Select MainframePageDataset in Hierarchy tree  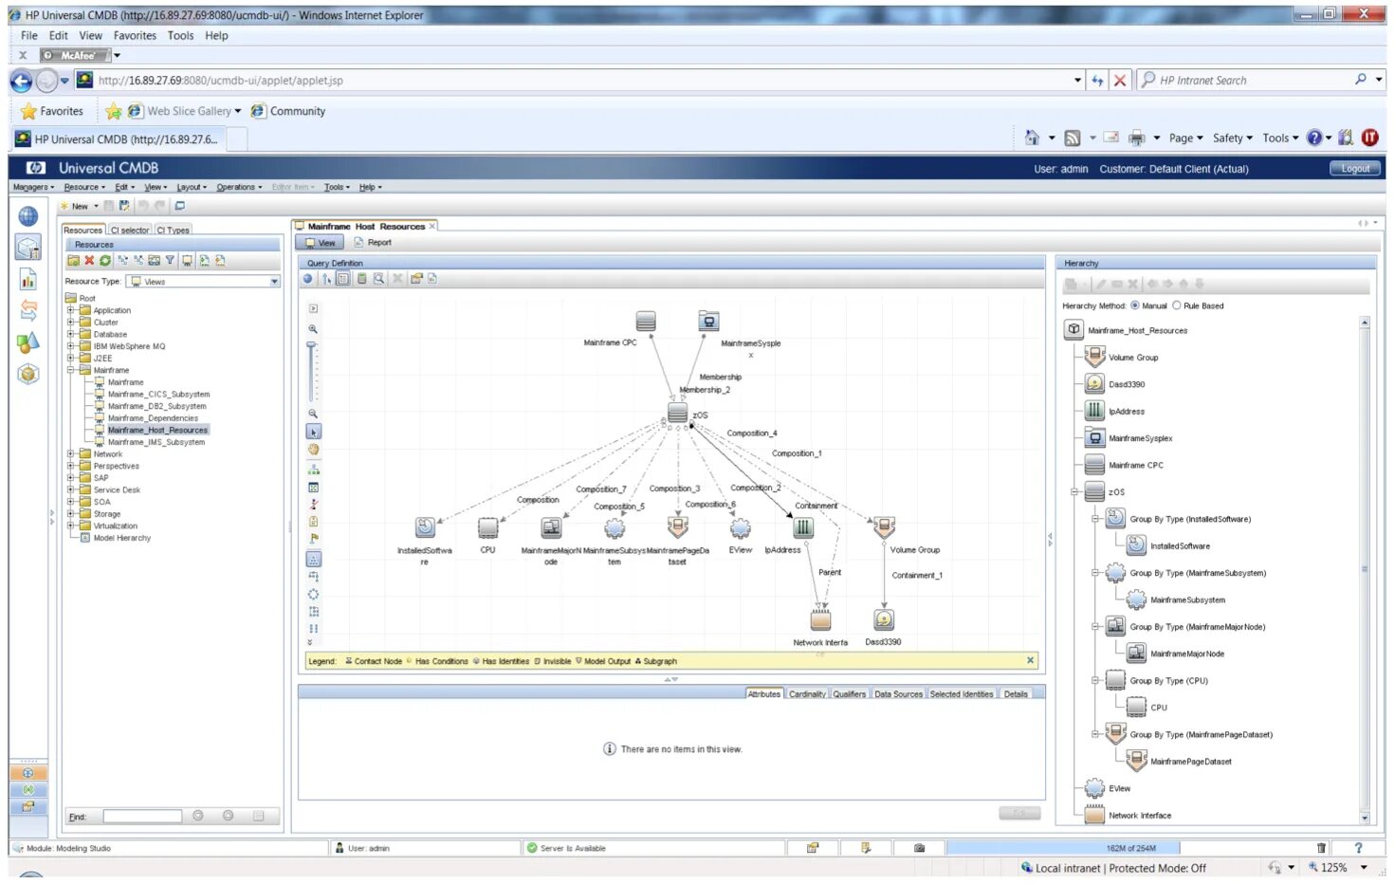[x=1191, y=762]
